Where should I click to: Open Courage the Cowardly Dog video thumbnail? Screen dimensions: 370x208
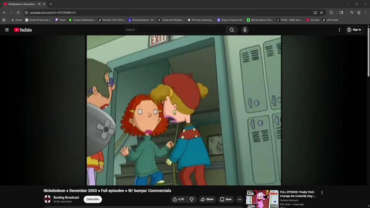click(262, 199)
